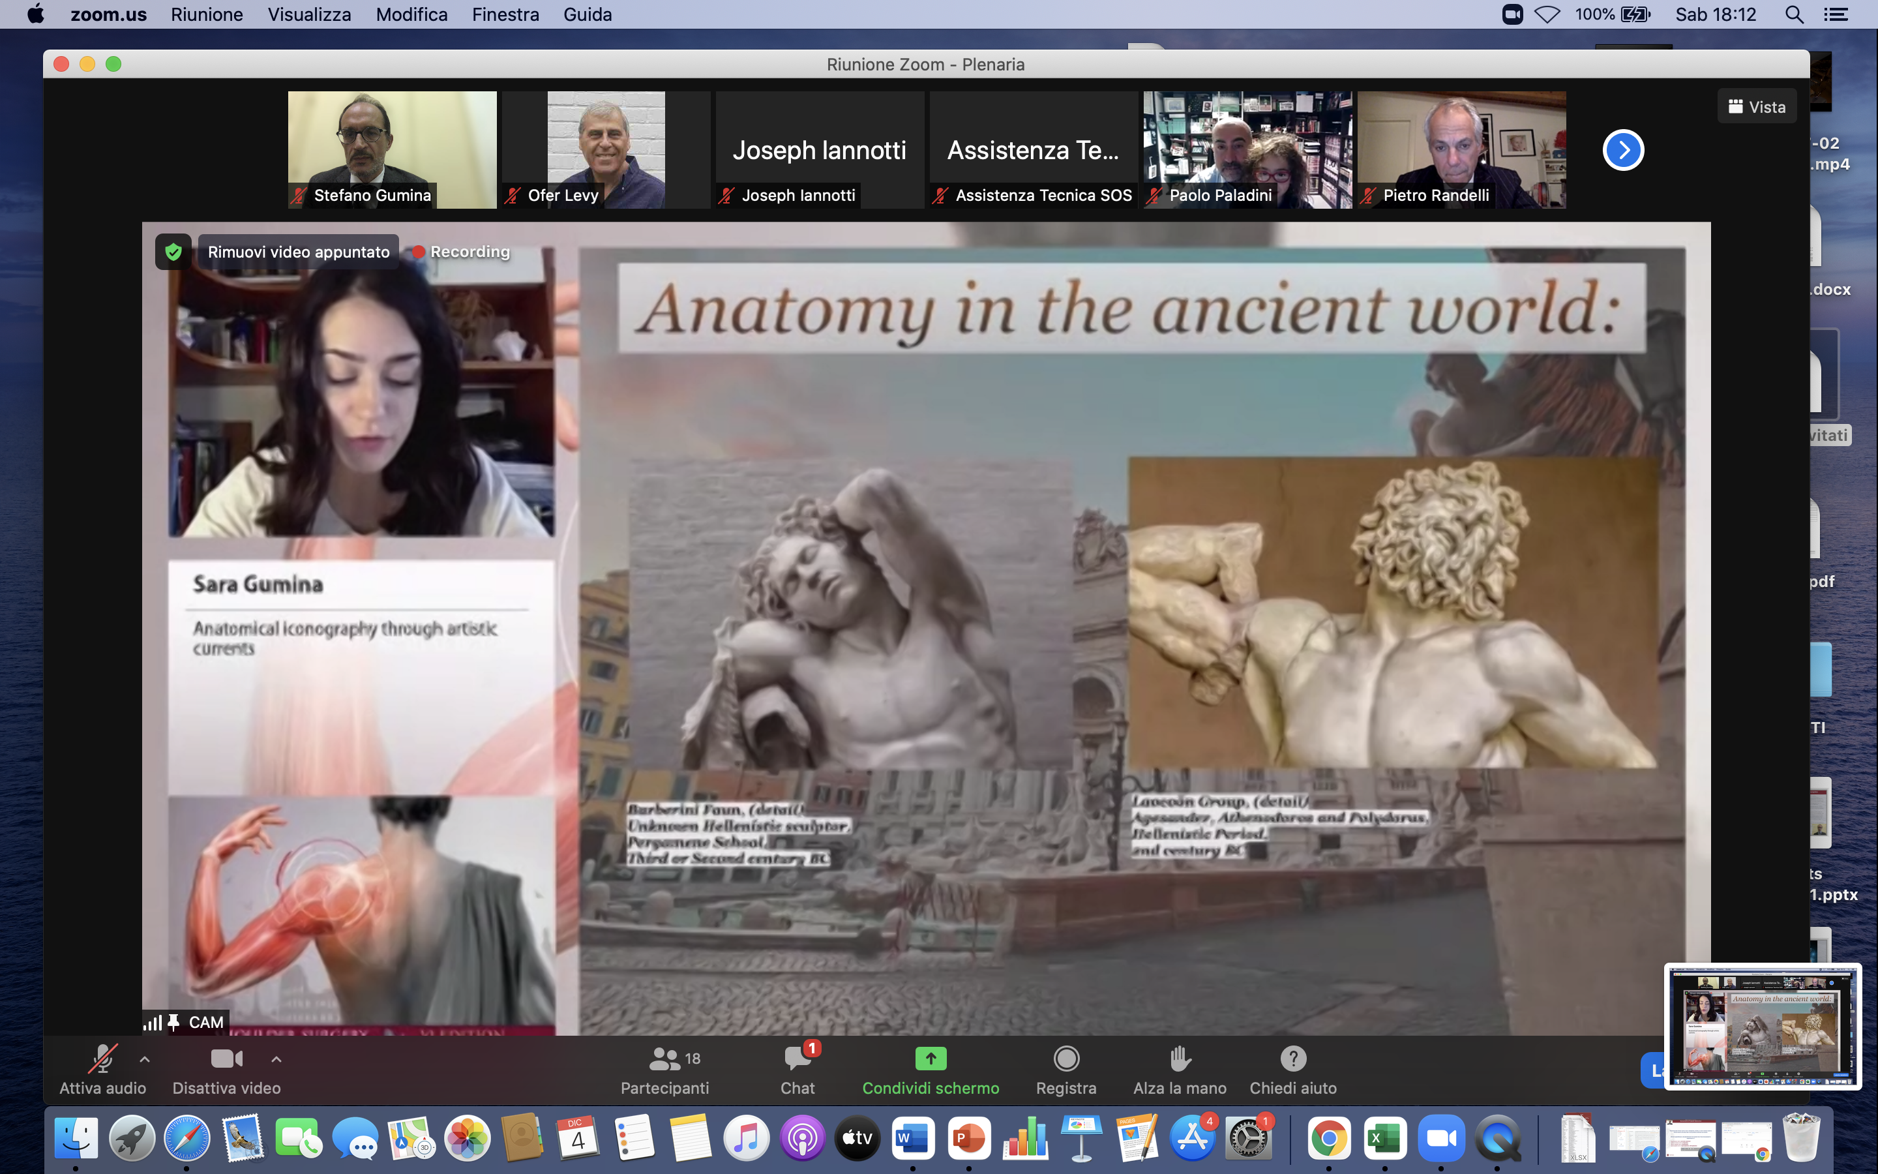Click the CAM pinned video label
Viewport: 1878px width, 1174px height.
(186, 1022)
